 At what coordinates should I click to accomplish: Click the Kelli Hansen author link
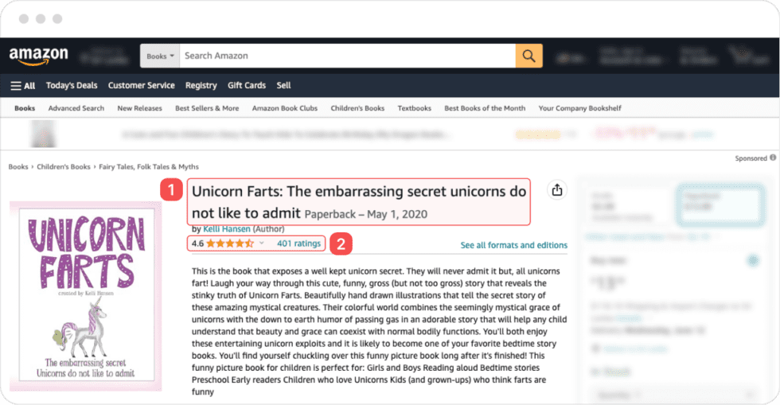point(227,229)
